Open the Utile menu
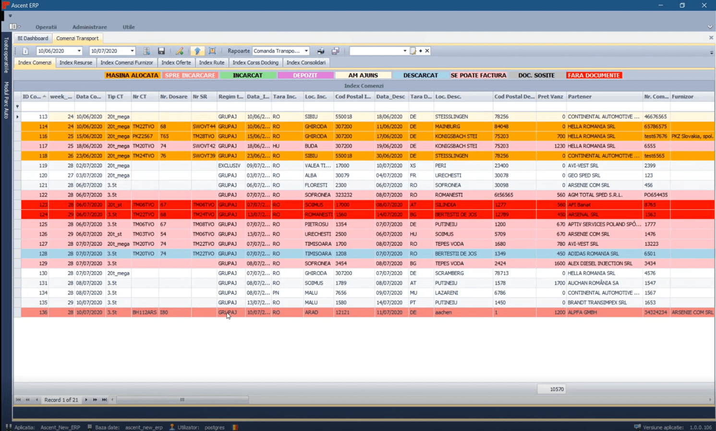 point(129,27)
